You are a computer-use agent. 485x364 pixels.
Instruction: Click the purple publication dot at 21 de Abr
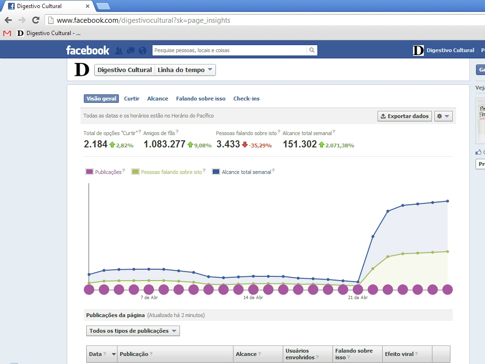[358, 290]
